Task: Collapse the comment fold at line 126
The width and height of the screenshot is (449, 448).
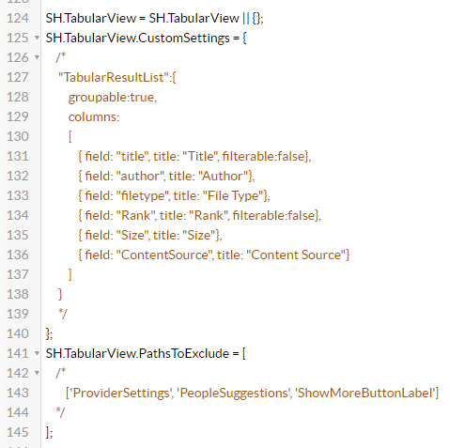Action: (x=37, y=57)
